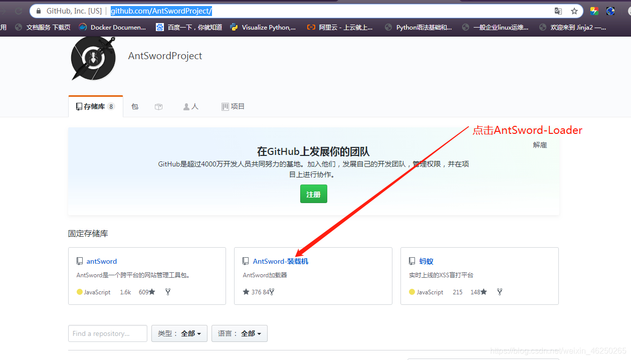
Task: Dismiss the banner via 解雇
Action: 540,145
